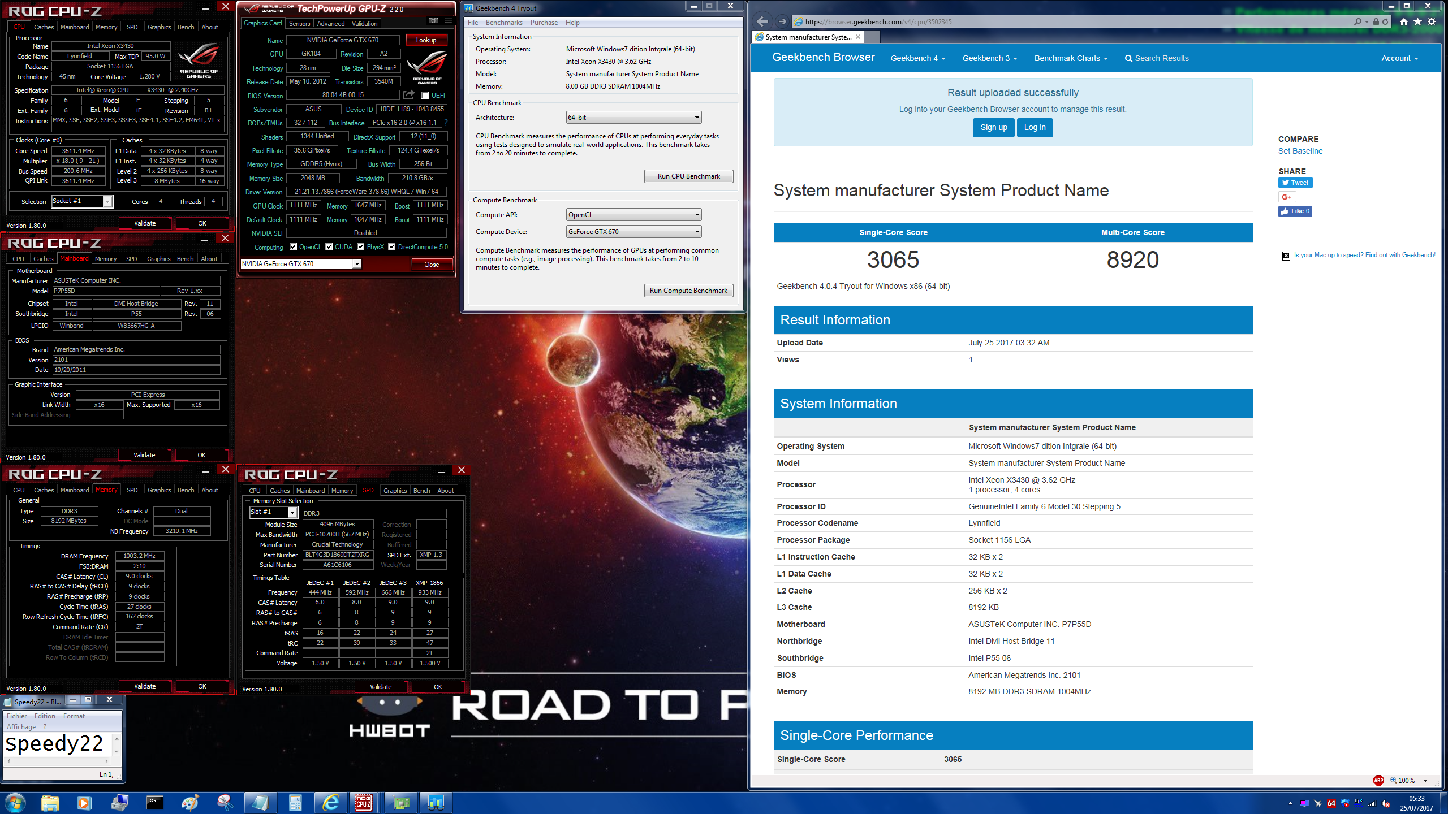1448x814 pixels.
Task: Open the Snipping Tool on the taskbar
Action: [x=225, y=803]
